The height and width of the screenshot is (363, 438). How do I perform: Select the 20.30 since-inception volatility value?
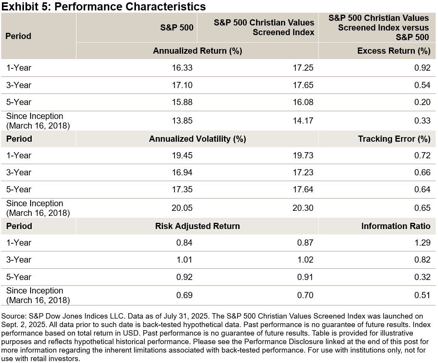click(x=303, y=208)
